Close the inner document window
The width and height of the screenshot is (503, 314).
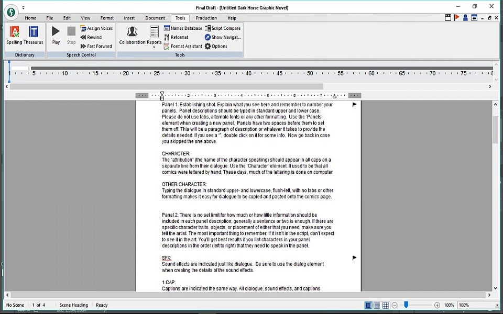click(497, 18)
